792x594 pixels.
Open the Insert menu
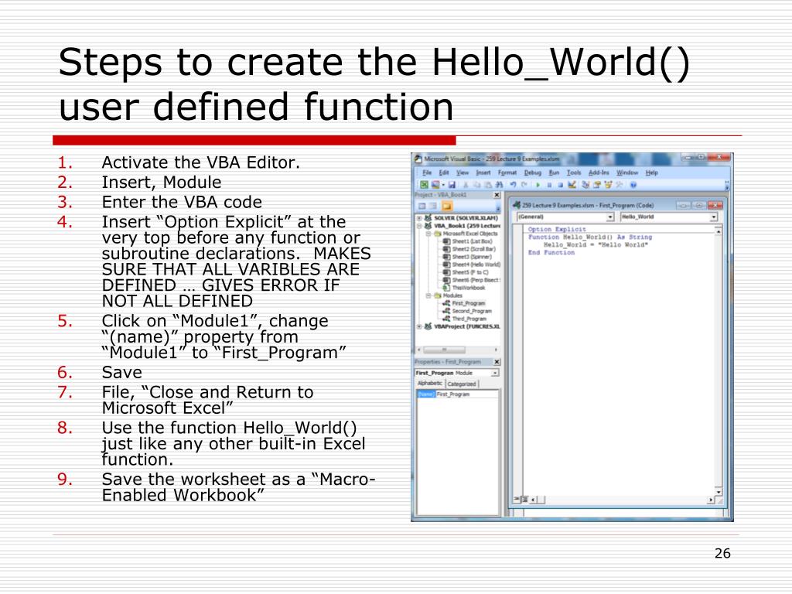click(x=483, y=172)
